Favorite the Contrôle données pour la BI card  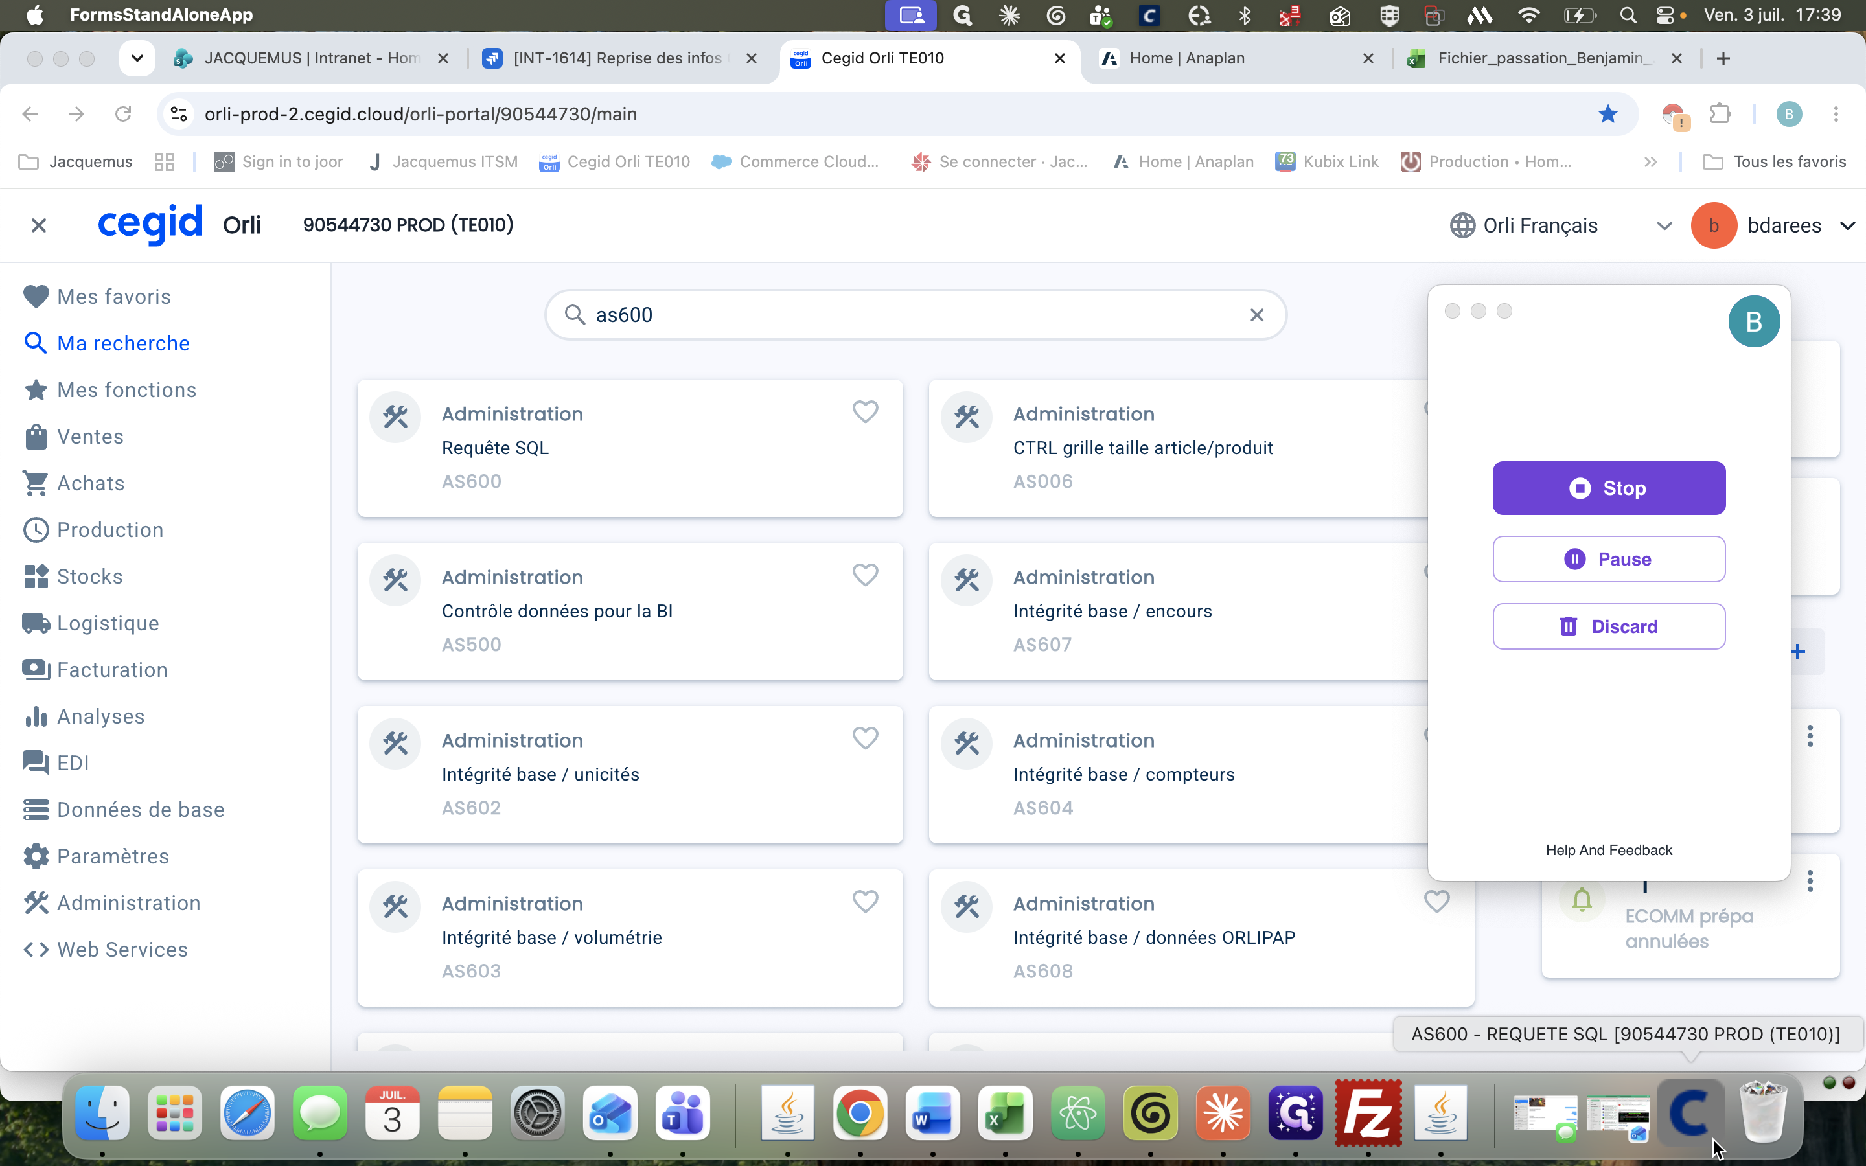(x=865, y=575)
